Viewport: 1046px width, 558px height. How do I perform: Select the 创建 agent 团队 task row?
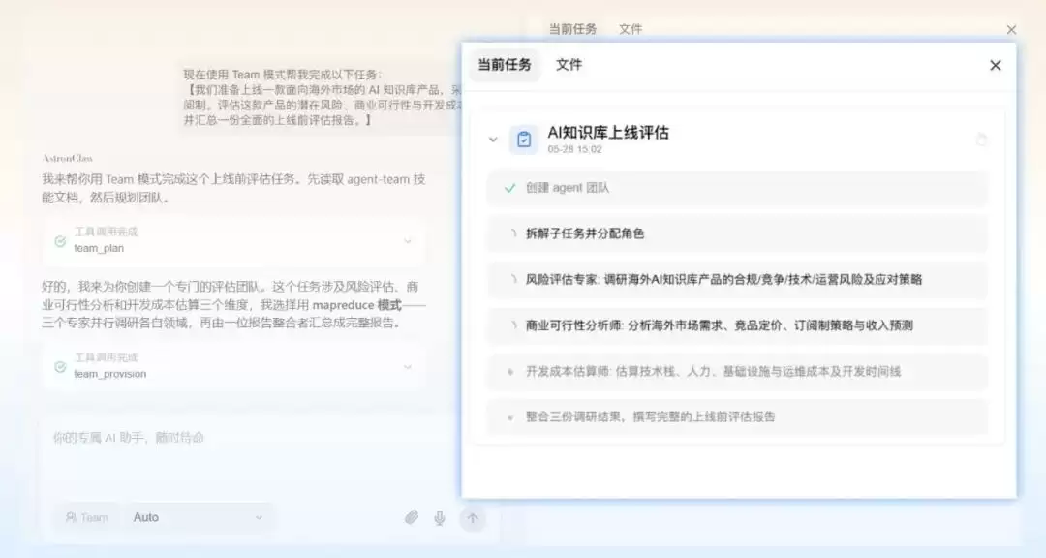pos(737,188)
